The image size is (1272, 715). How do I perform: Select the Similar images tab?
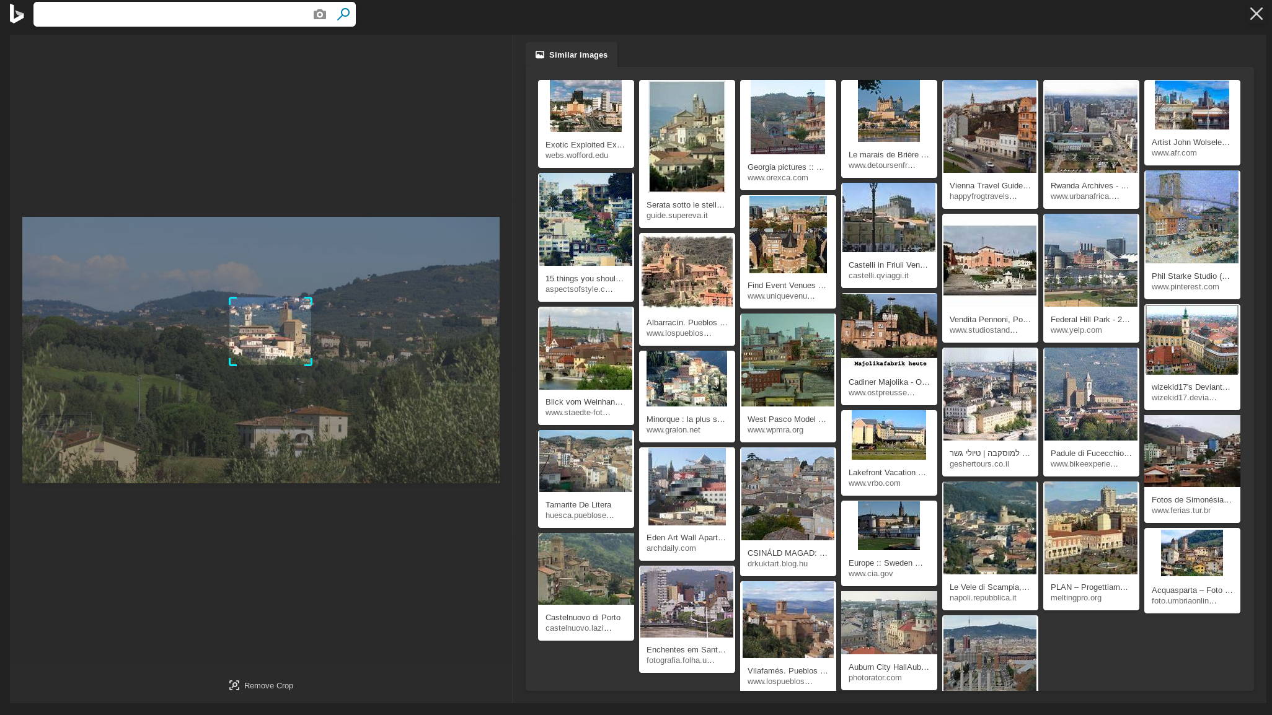pyautogui.click(x=578, y=55)
